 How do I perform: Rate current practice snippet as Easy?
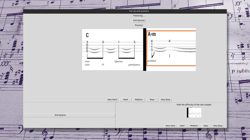152,100
